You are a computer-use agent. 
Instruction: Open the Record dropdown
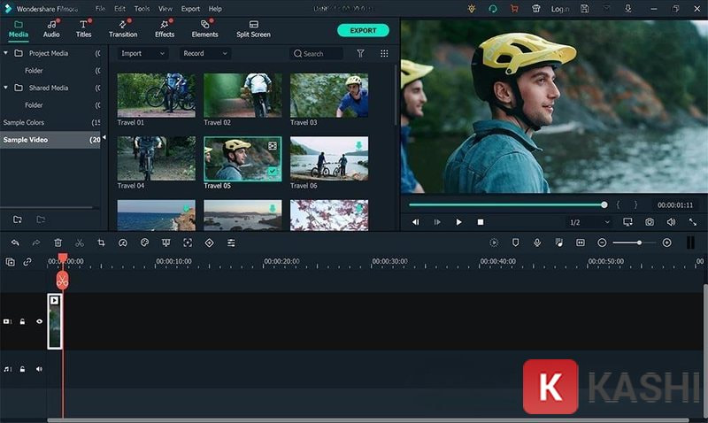pyautogui.click(x=205, y=53)
